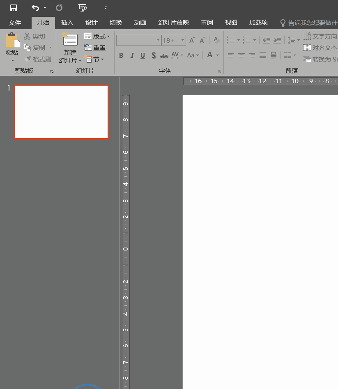The height and width of the screenshot is (389, 338).
Task: Click the 新建幻灯片 new slide icon
Action: tap(70, 40)
